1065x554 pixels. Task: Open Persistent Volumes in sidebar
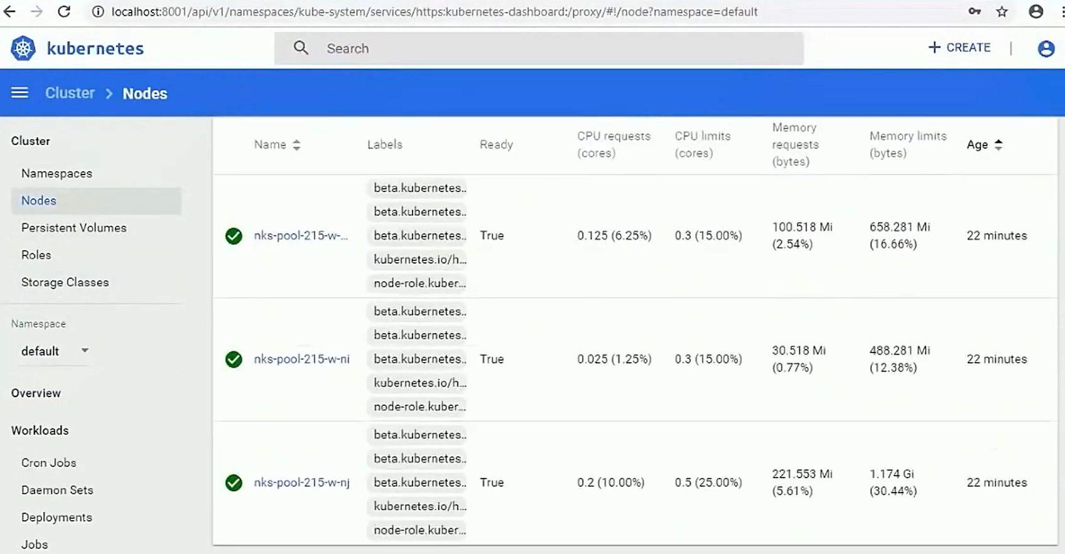74,228
